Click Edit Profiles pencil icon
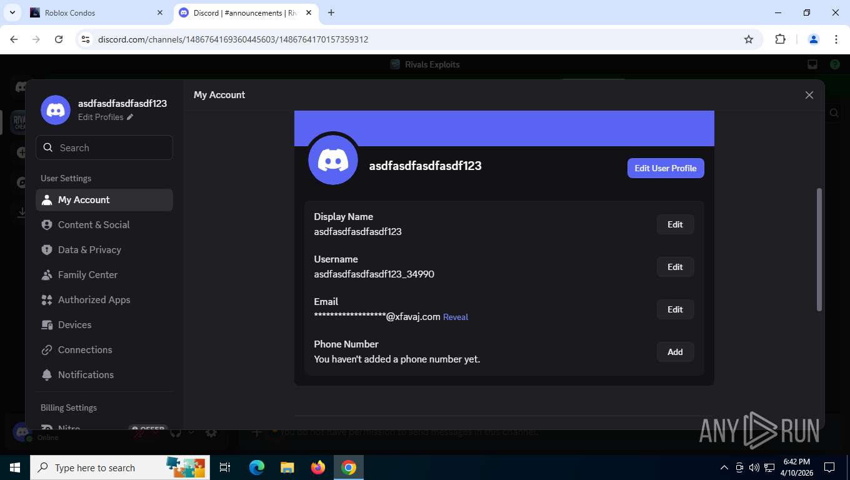Image resolution: width=850 pixels, height=480 pixels. tap(130, 117)
